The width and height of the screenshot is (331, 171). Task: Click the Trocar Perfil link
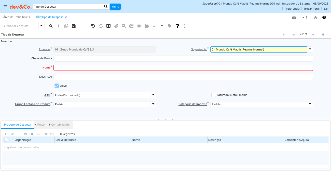point(311,9)
